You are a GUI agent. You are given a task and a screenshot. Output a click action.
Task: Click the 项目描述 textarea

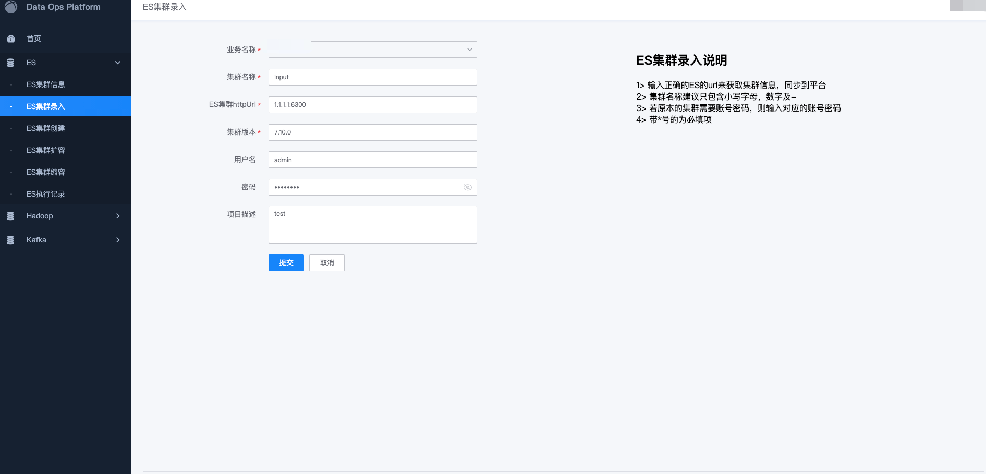point(373,225)
